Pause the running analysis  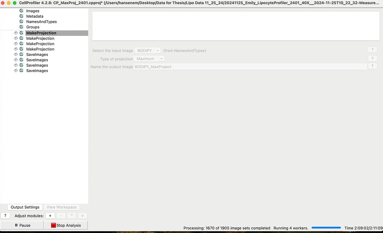tap(22, 225)
